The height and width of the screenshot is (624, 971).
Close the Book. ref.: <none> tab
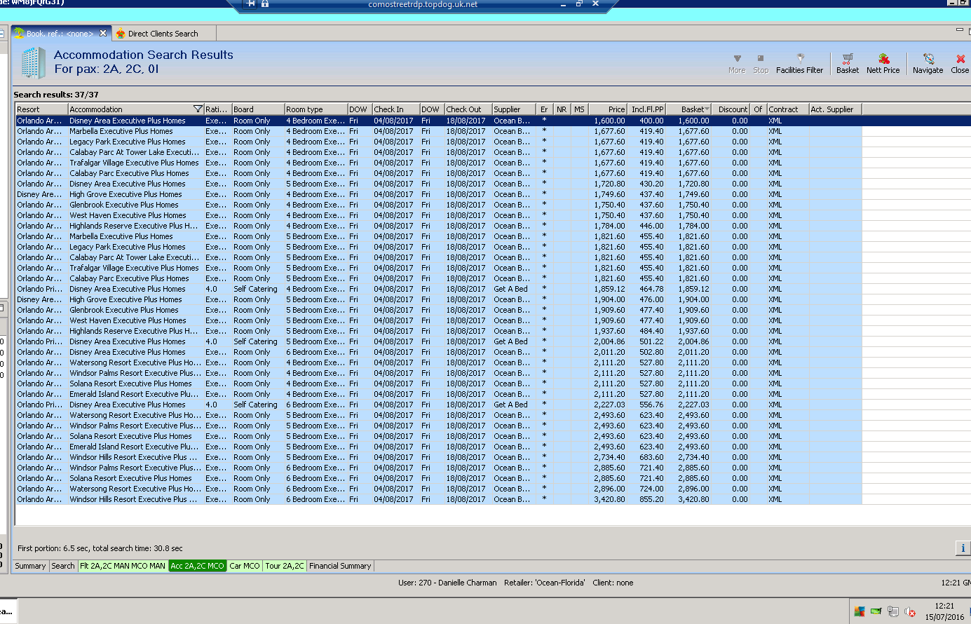coord(103,34)
